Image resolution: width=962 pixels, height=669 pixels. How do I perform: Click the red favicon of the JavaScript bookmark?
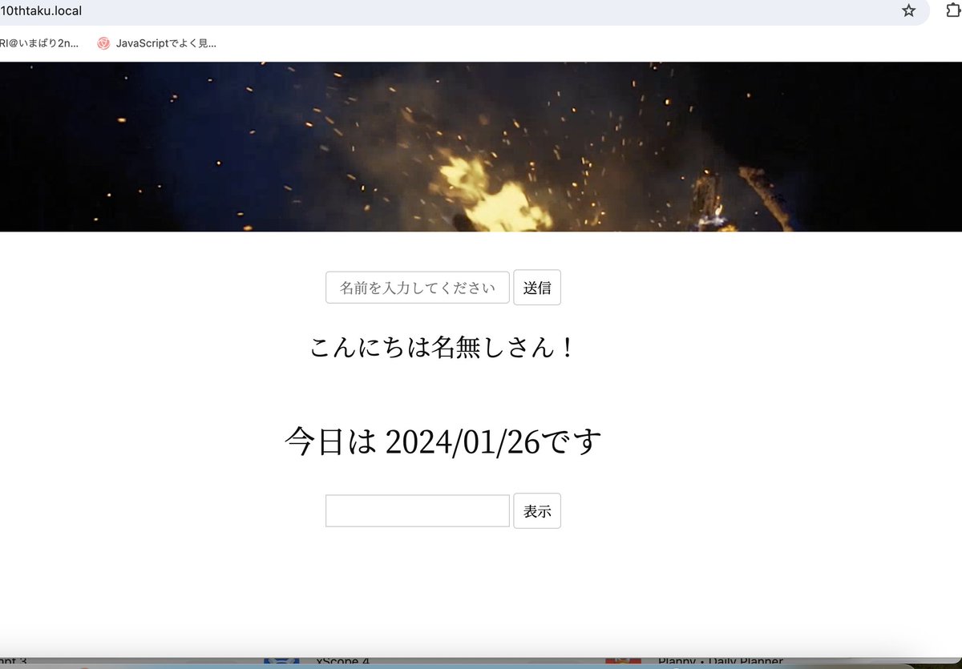103,43
